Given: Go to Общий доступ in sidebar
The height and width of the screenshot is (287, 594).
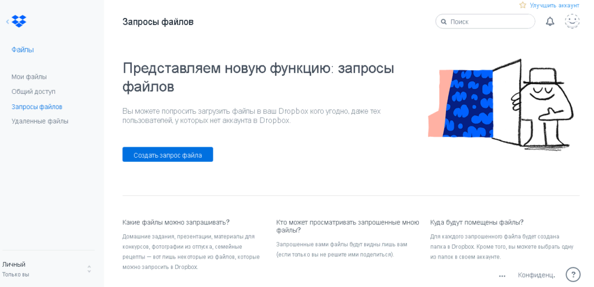Looking at the screenshot, I should [x=34, y=92].
